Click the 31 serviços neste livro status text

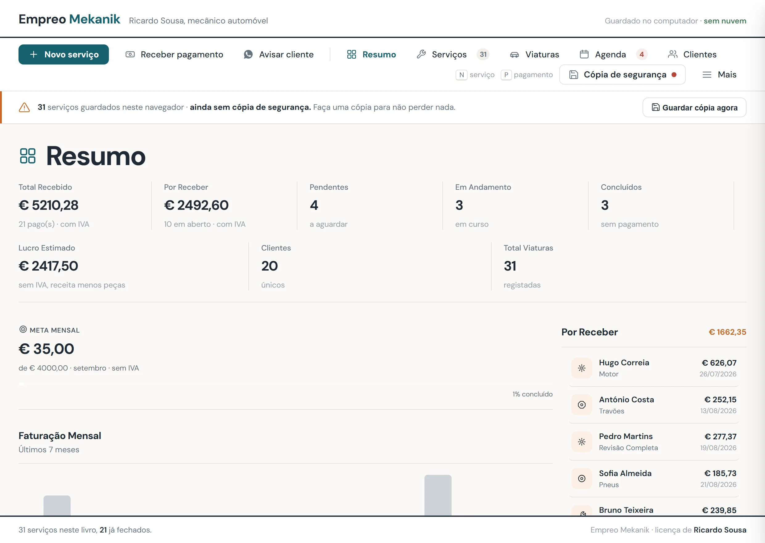click(x=85, y=530)
